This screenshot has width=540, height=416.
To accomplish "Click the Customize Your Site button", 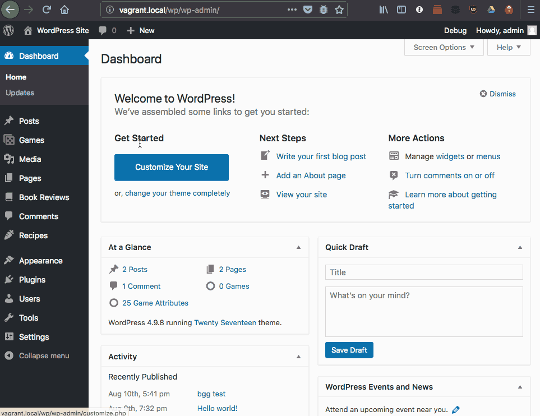I will 172,168.
